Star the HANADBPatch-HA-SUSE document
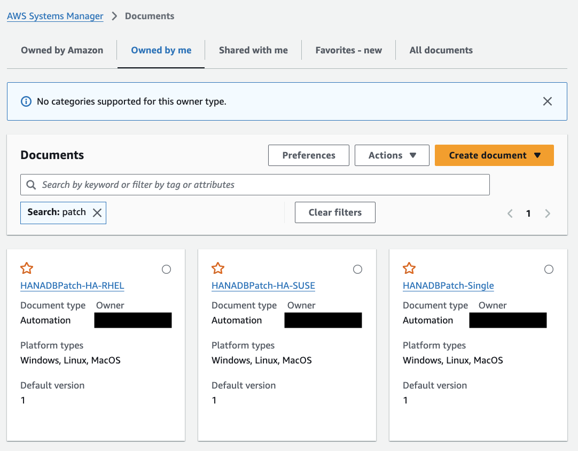The height and width of the screenshot is (451, 578). (218, 268)
